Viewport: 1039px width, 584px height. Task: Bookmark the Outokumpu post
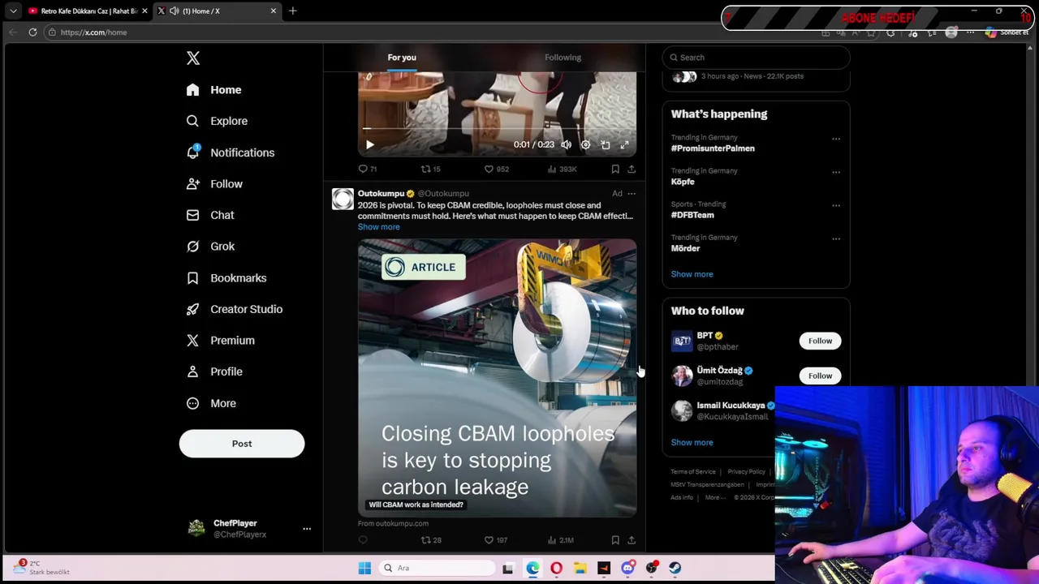point(615,540)
